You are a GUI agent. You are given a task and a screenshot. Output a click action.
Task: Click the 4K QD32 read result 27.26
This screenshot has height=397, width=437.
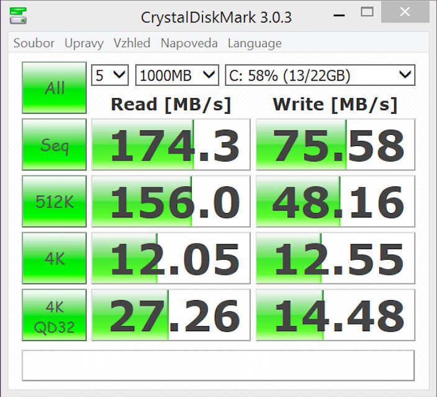point(171,315)
